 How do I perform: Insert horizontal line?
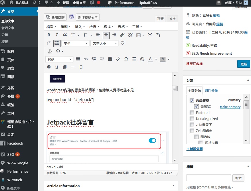(73, 67)
